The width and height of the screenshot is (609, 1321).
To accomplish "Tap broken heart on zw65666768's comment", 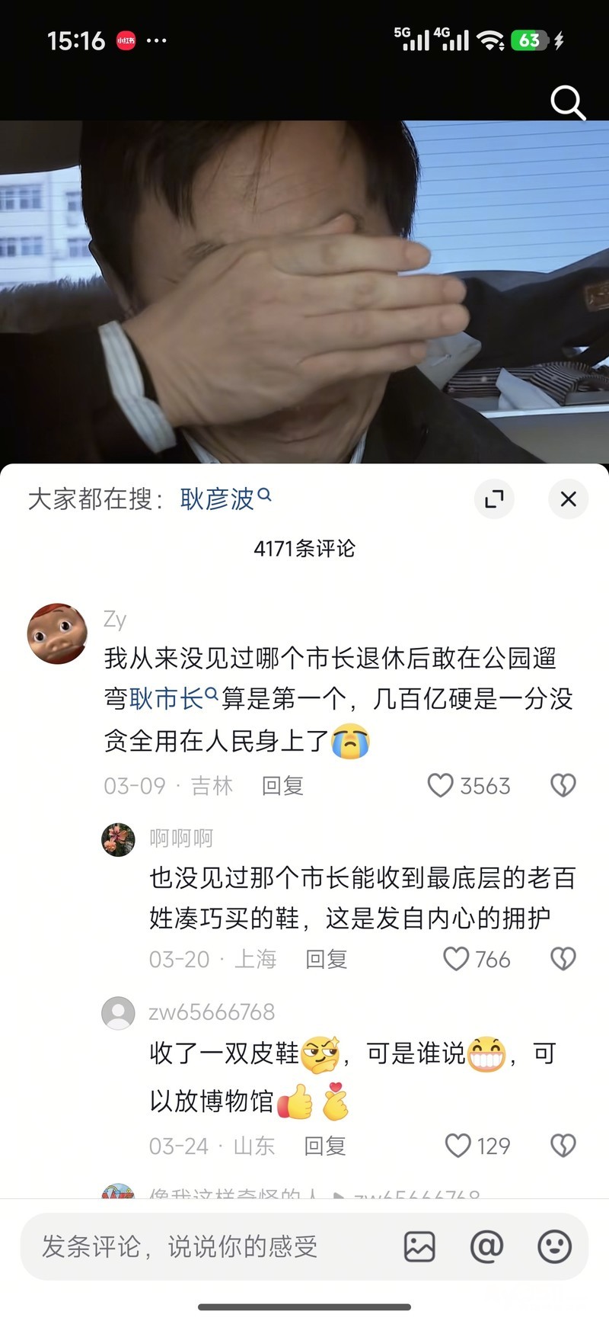I will click(x=563, y=1146).
